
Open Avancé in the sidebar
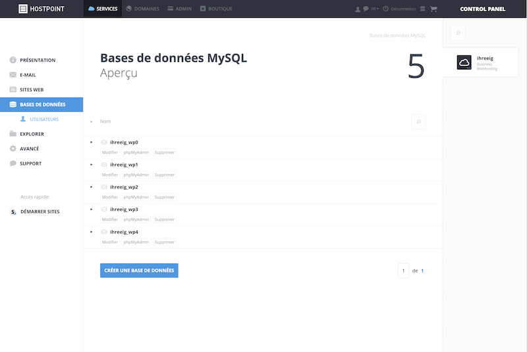tap(29, 149)
